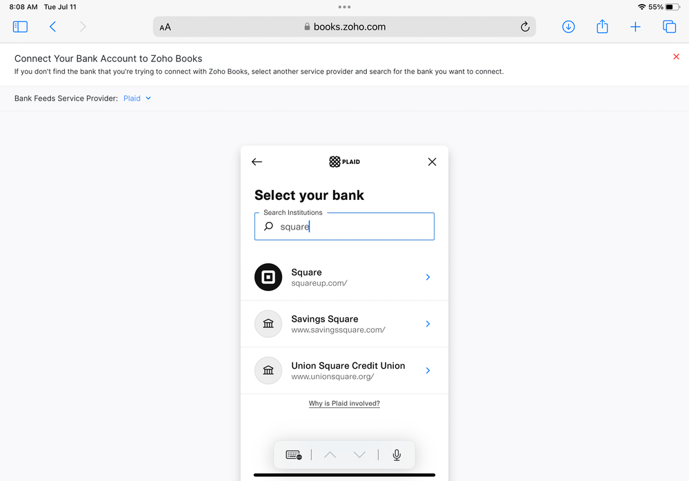Focus the Search Institutions text field
This screenshot has width=689, height=481.
click(352, 227)
